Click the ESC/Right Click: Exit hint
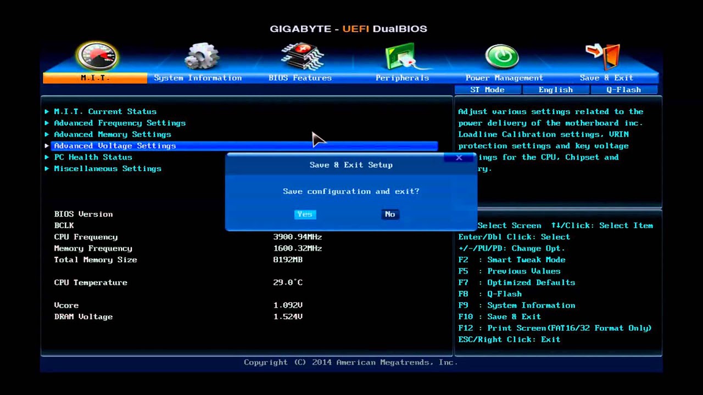703x395 pixels. [509, 340]
